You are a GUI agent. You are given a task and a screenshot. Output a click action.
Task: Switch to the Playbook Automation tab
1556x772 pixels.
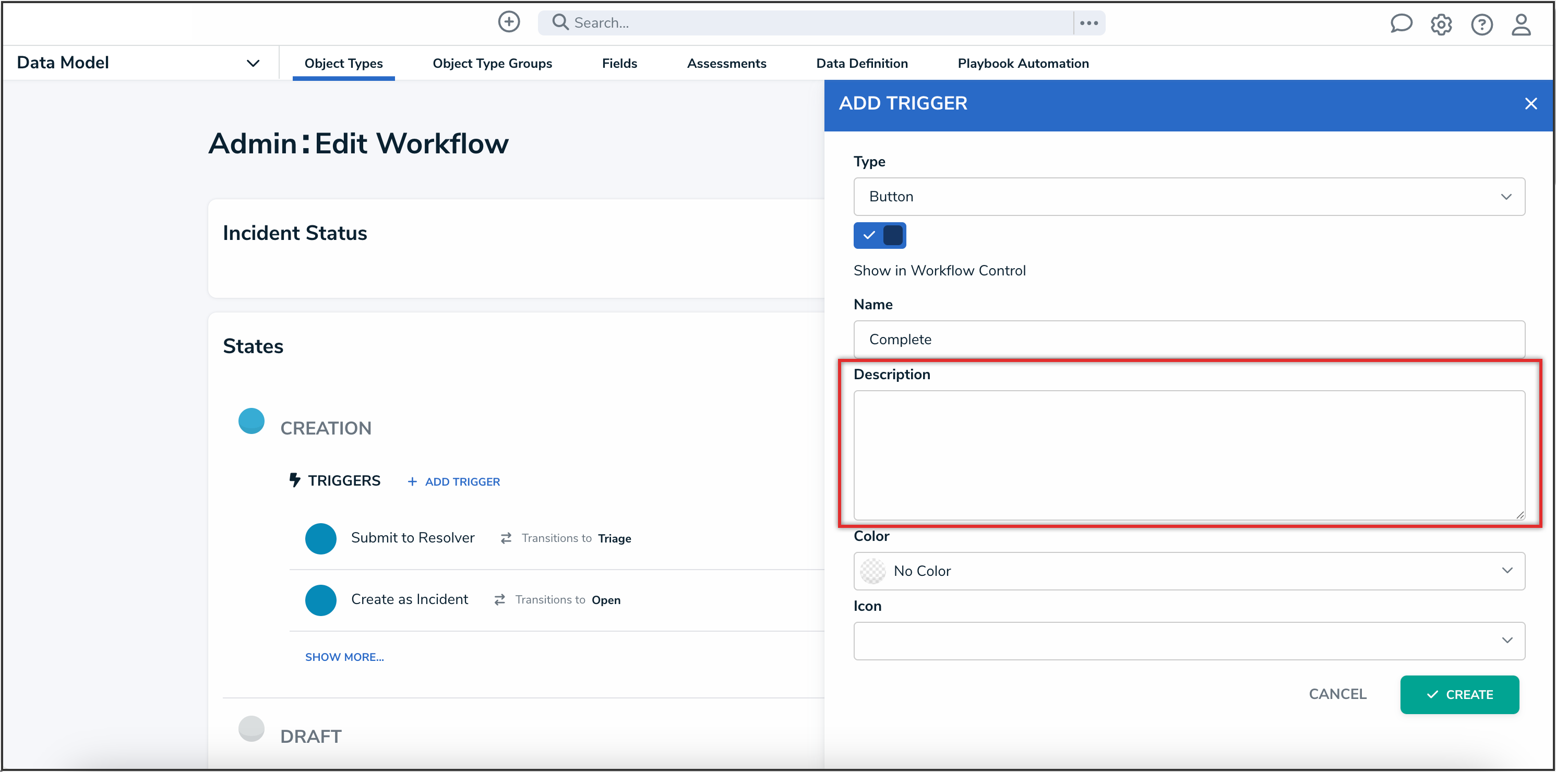(1023, 64)
